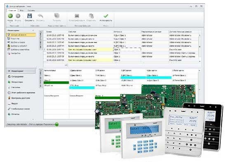Open the vertical panel tab beside event log
Viewport: 226px width, 162px height.
(x=41, y=40)
